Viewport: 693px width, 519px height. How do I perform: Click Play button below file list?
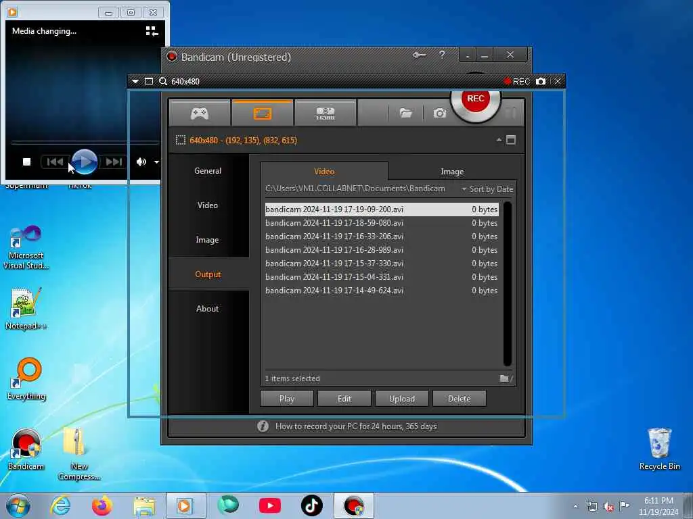(287, 399)
